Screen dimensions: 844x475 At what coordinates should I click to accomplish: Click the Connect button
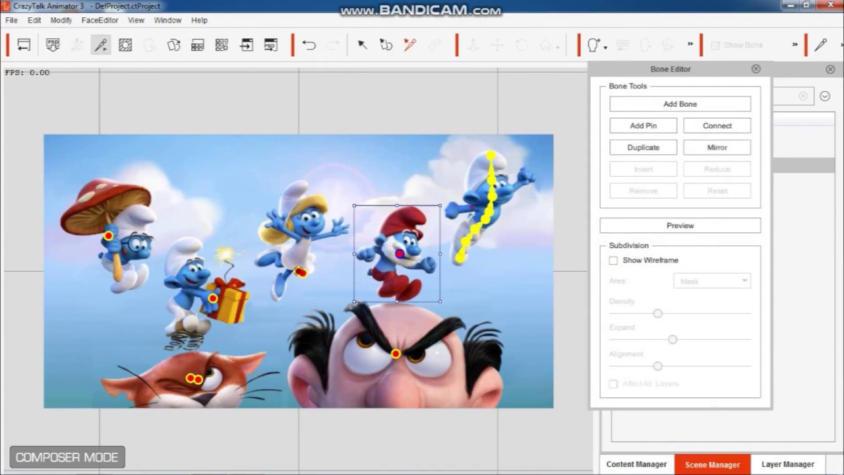click(717, 126)
